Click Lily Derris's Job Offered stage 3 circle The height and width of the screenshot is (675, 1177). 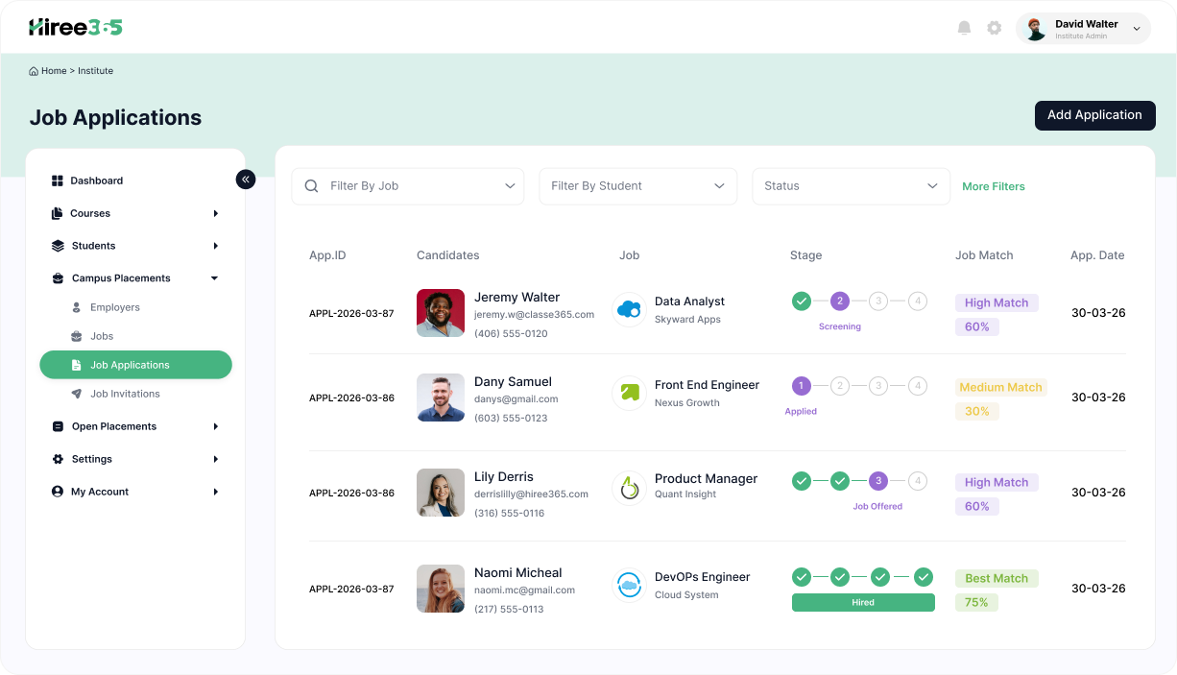click(x=878, y=481)
